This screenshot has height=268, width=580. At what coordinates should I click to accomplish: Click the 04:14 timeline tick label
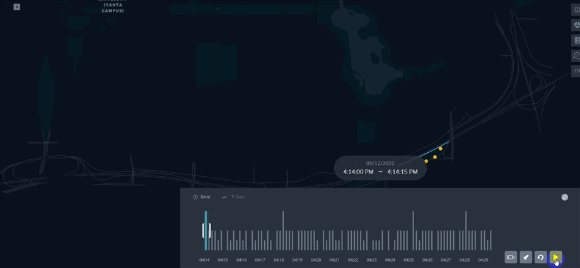point(204,260)
